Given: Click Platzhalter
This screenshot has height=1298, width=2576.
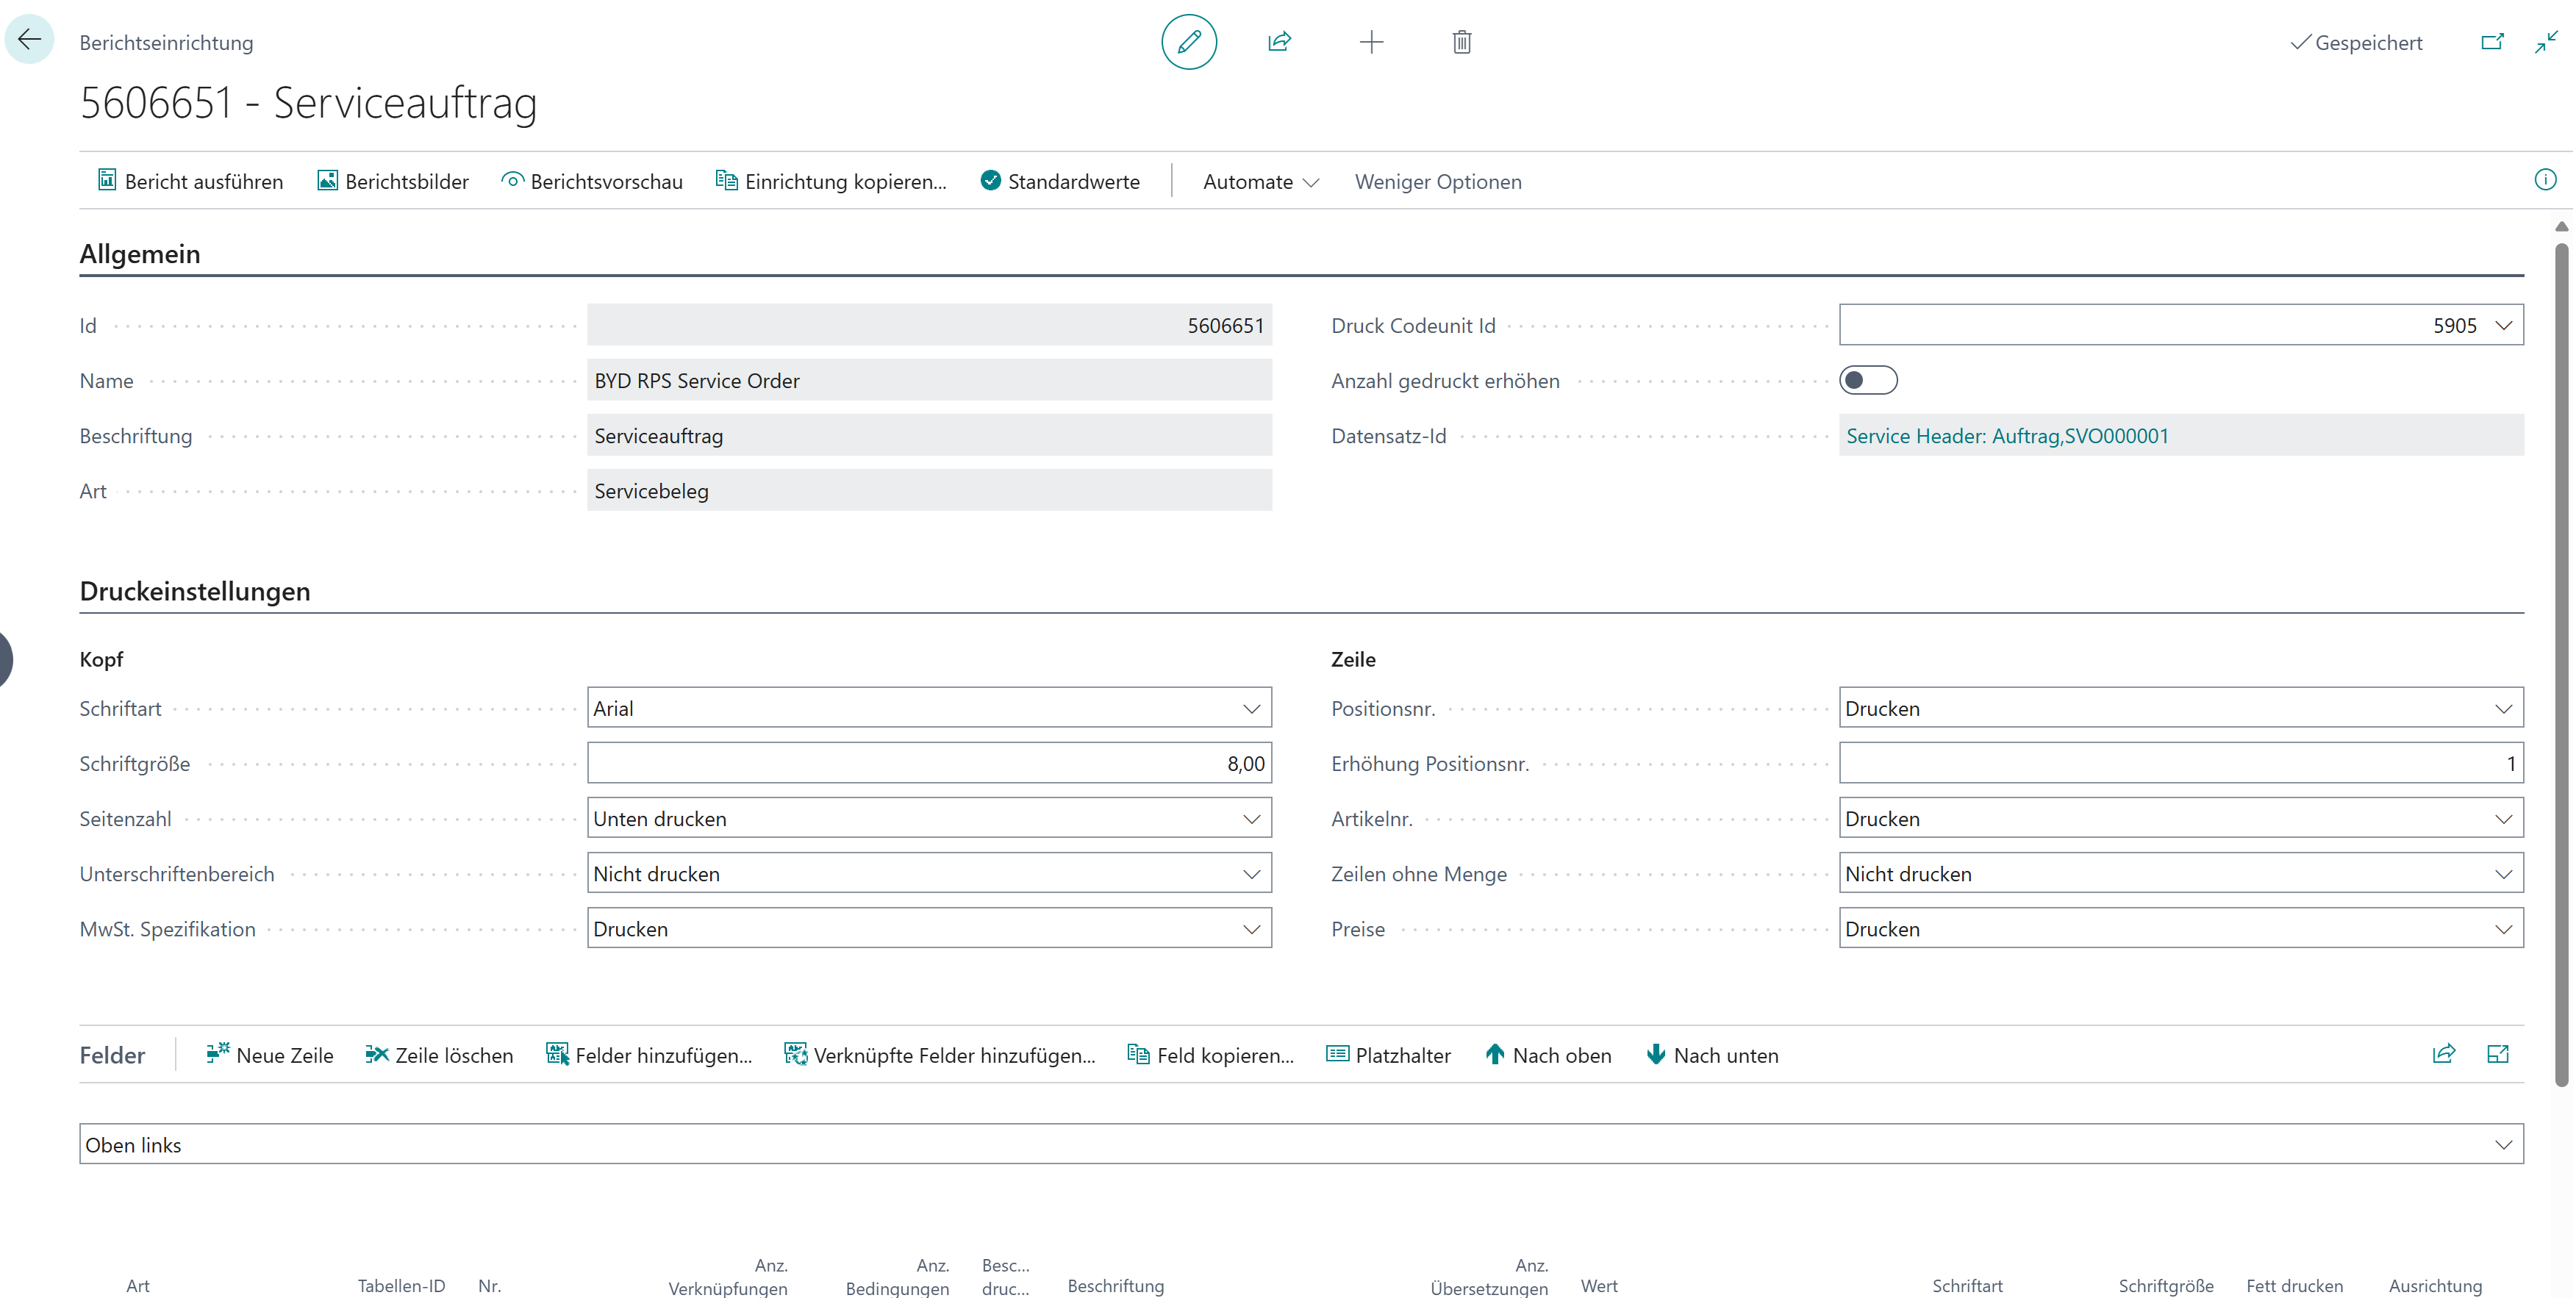Looking at the screenshot, I should 1388,1055.
